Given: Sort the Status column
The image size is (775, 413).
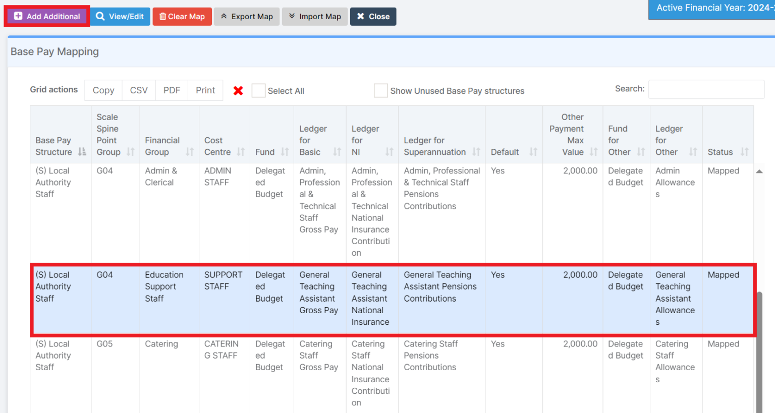Looking at the screenshot, I should pyautogui.click(x=743, y=152).
